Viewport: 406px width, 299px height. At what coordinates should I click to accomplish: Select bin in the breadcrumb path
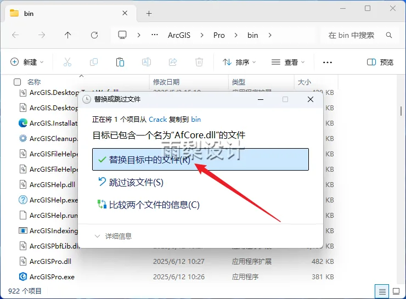pos(252,35)
